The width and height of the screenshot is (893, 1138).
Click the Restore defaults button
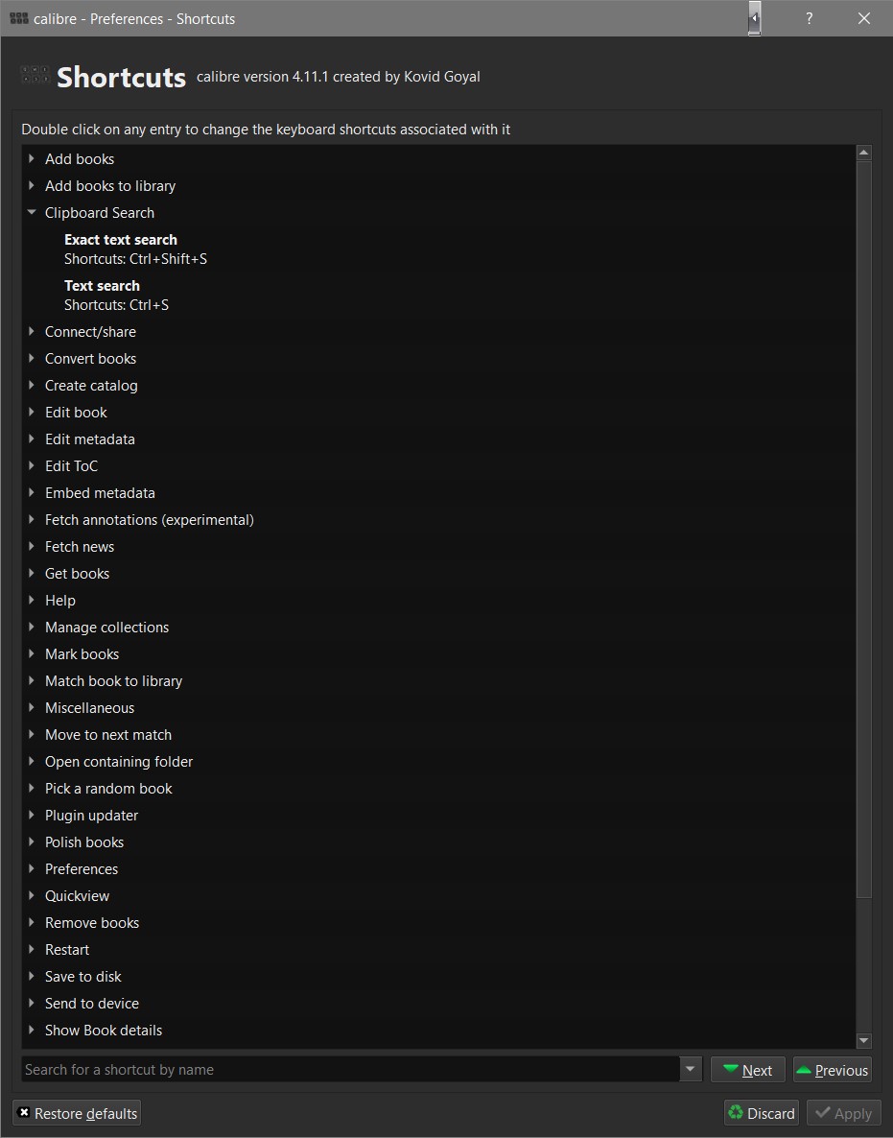click(77, 1113)
